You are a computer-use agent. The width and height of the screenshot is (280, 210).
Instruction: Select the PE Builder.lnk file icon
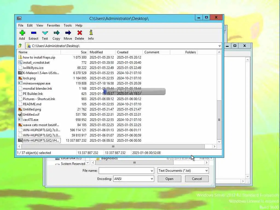pos(20,94)
